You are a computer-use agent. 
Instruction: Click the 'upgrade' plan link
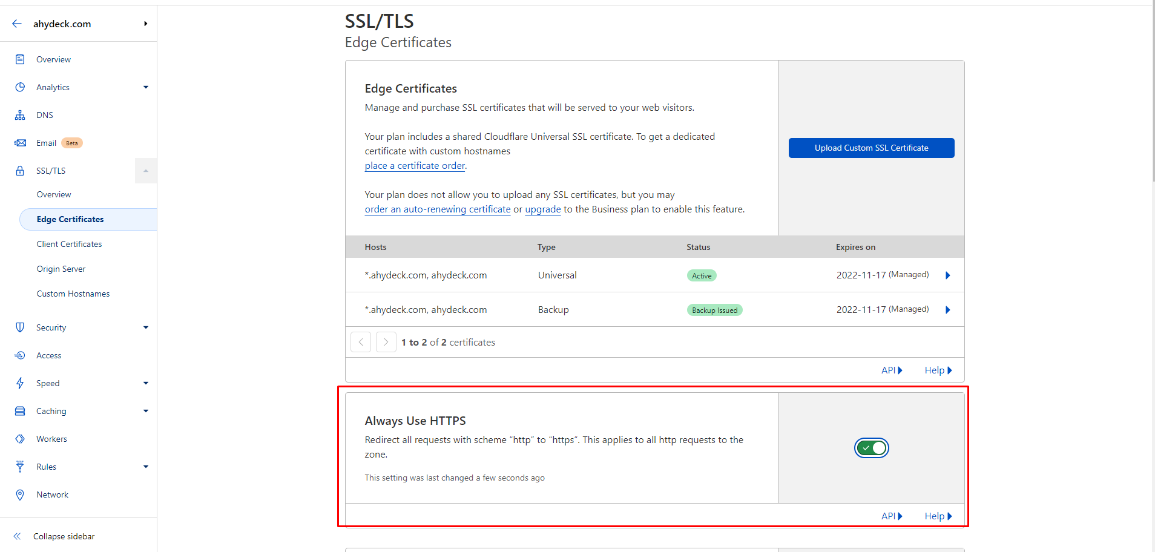(542, 209)
